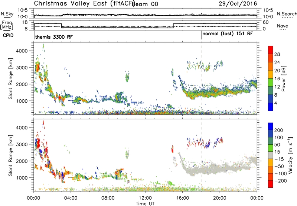This screenshot has height=206, width=297.
Task: Click the 'N.Search' legend label
Action: (x=287, y=14)
